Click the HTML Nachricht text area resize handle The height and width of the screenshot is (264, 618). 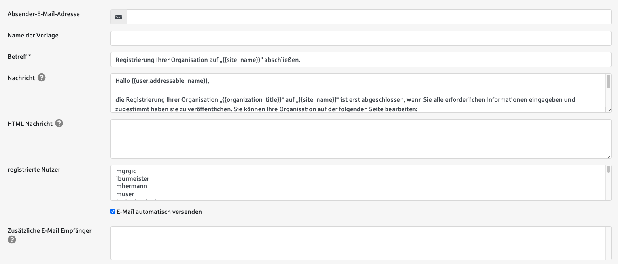coord(609,156)
